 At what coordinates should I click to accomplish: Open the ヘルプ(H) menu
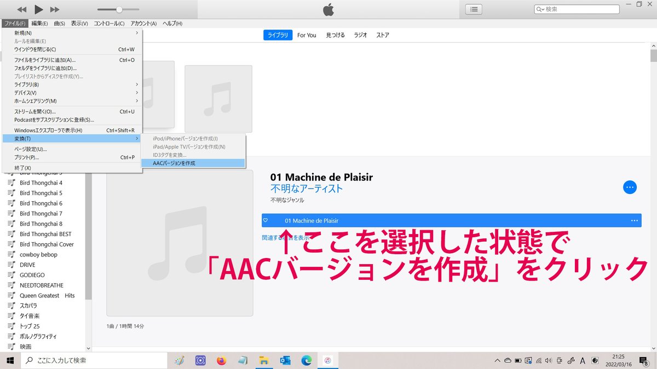point(172,24)
